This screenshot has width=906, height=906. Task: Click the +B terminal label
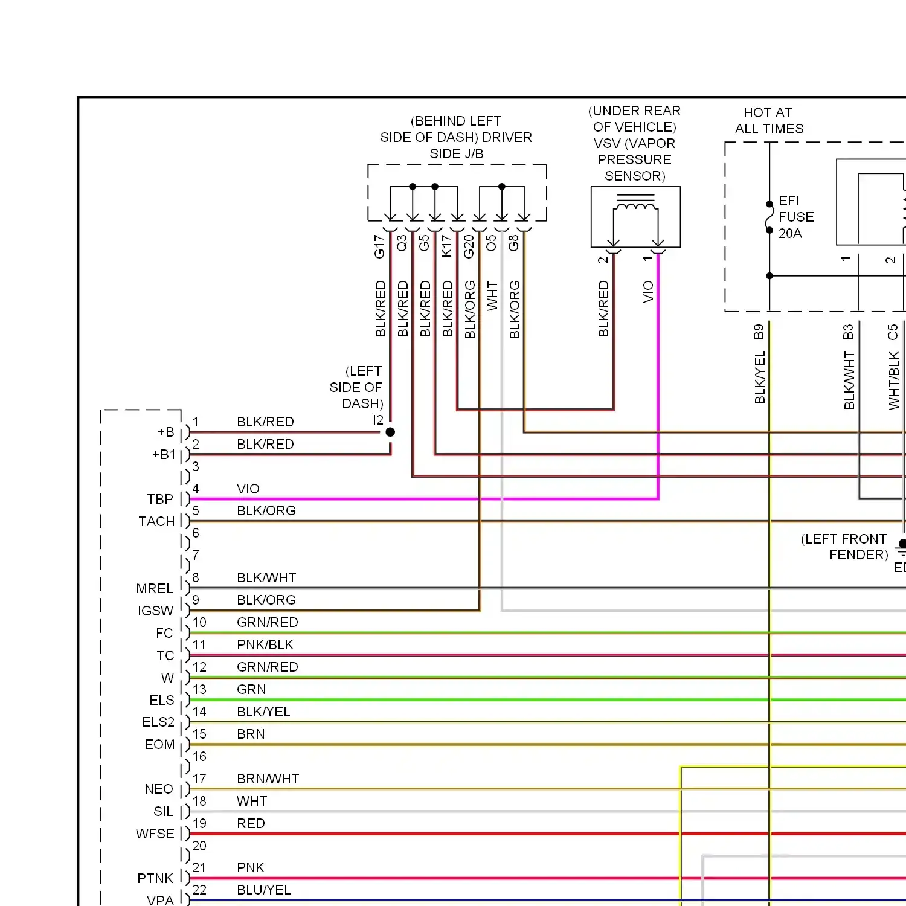166,432
